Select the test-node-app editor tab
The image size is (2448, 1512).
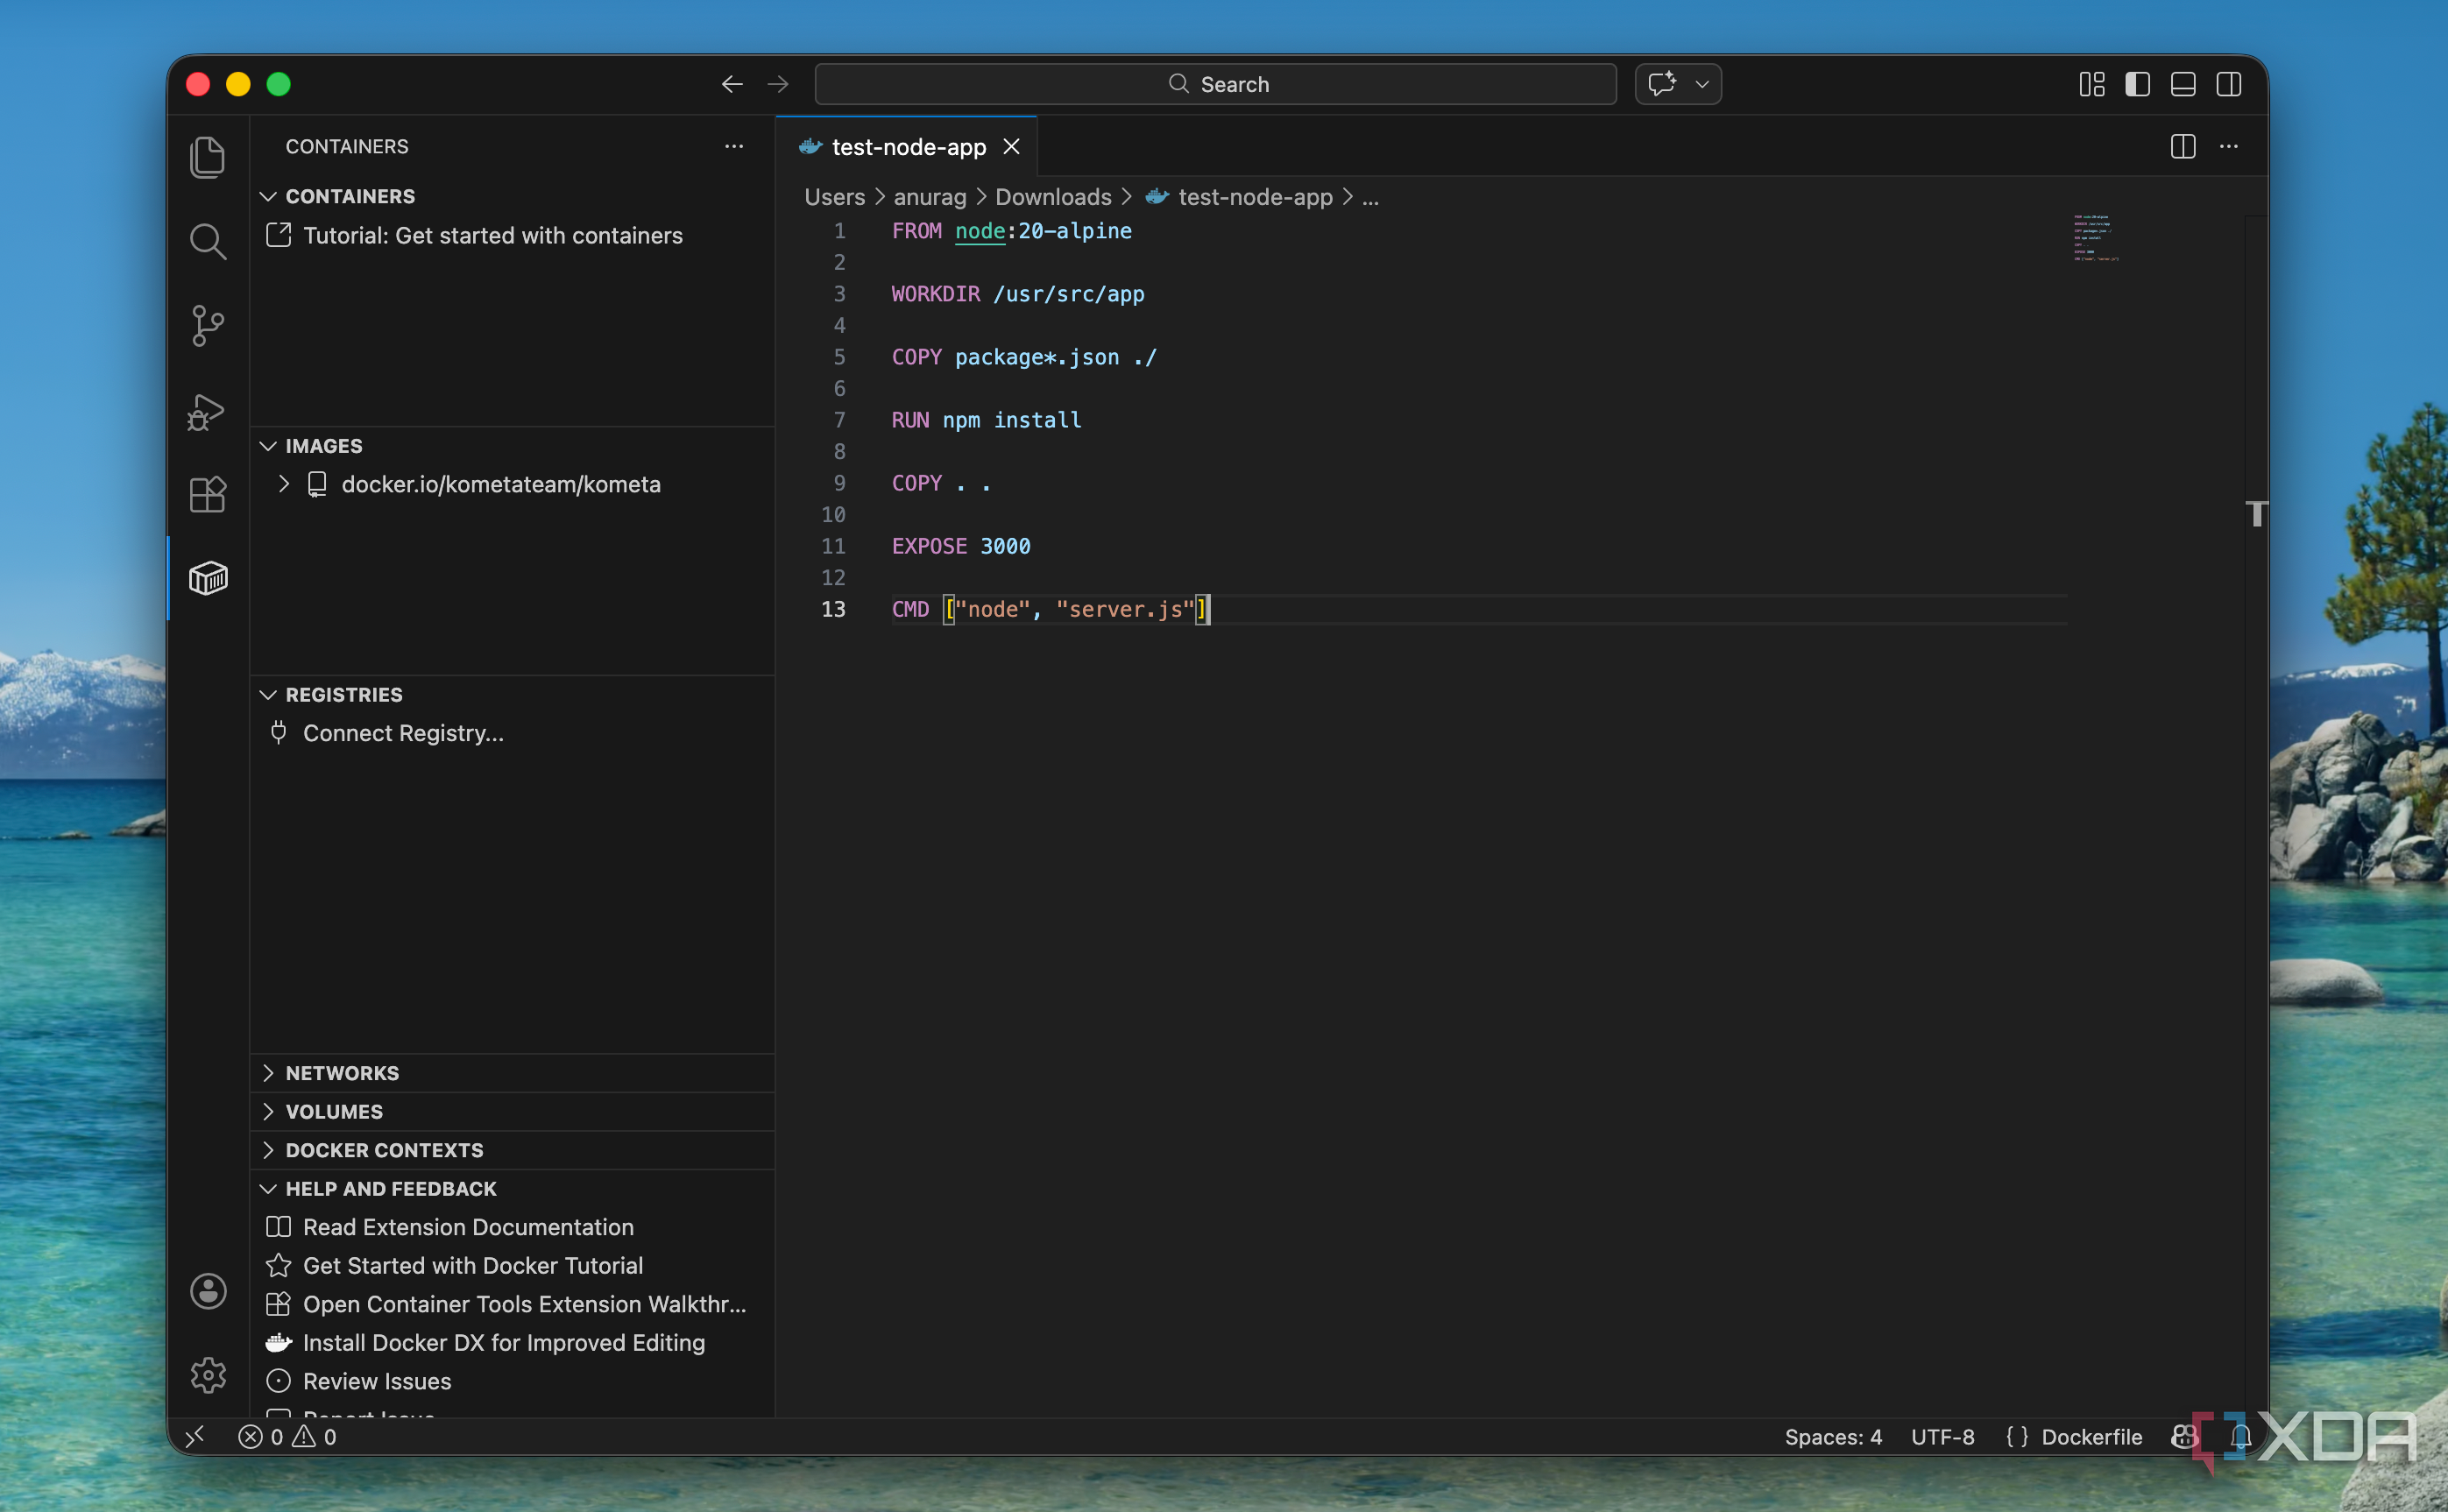tap(905, 147)
